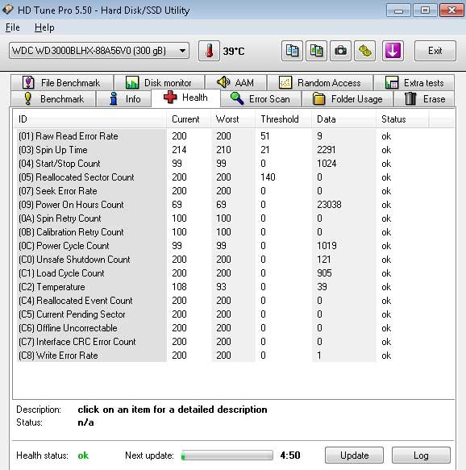Click the magnifier icon on Error Scan
The width and height of the screenshot is (466, 470).
[237, 98]
